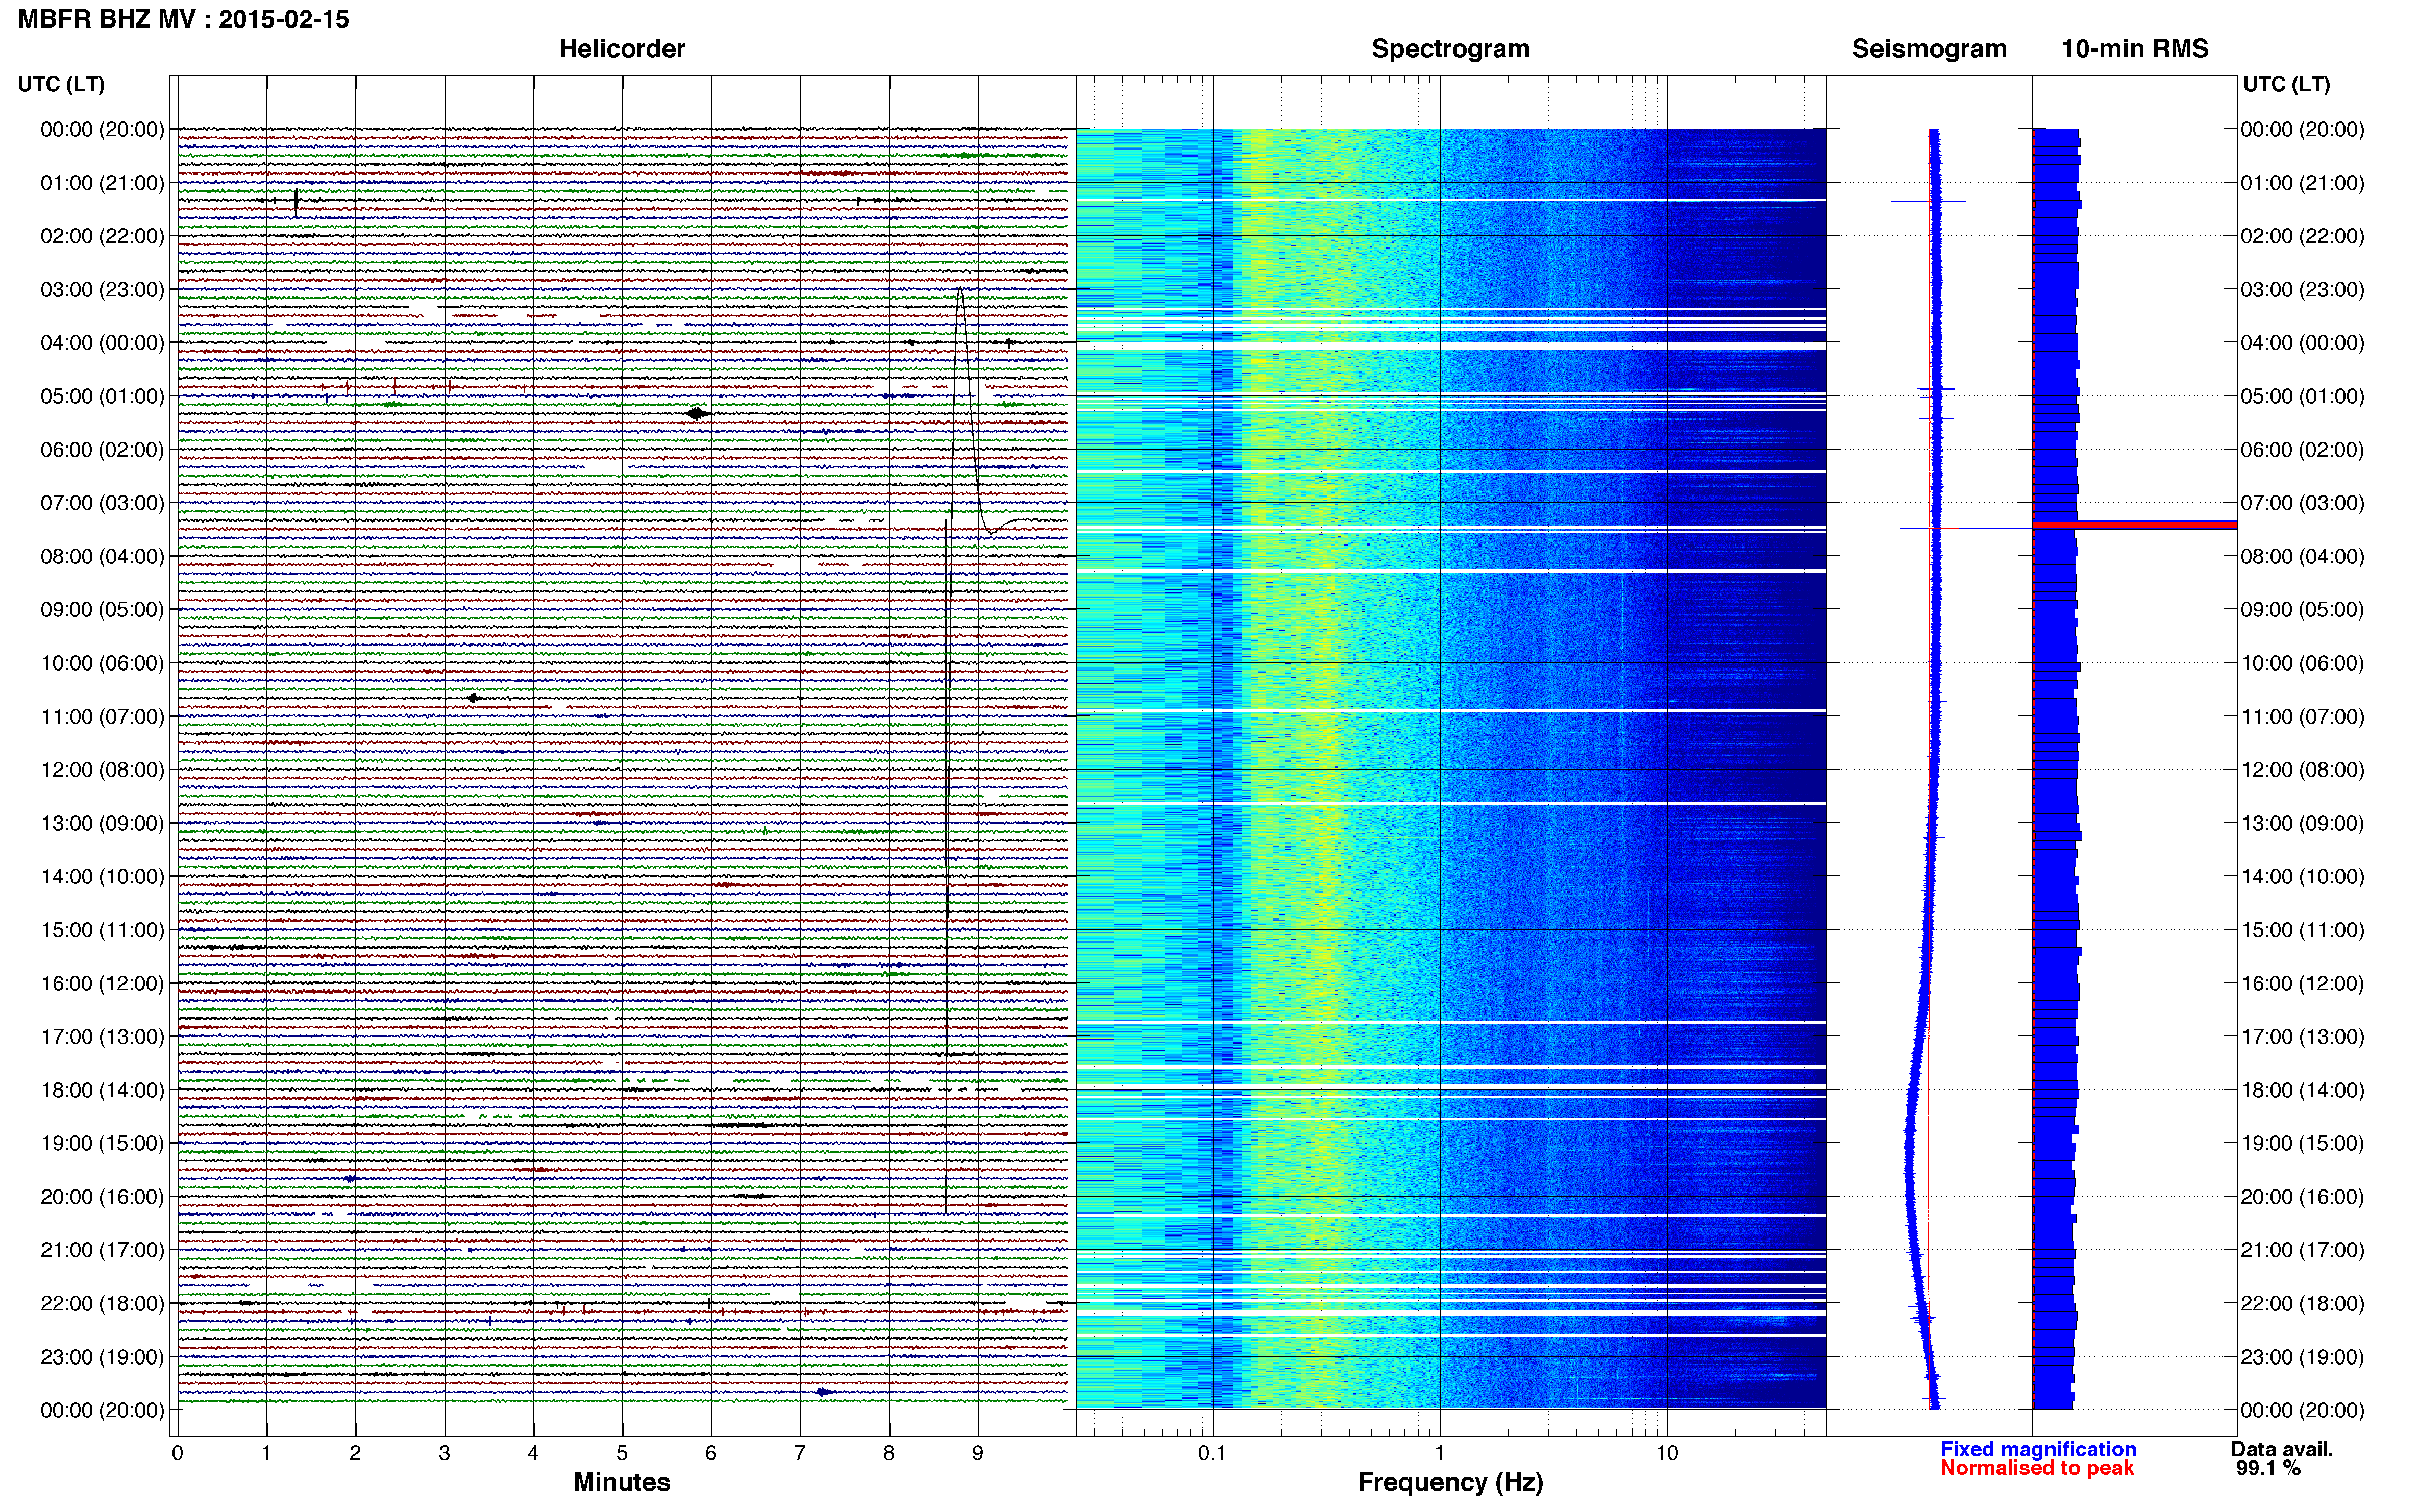Click the 'Helicorder' panel heading
Screen dimensions: 2419x1512
(x=622, y=48)
